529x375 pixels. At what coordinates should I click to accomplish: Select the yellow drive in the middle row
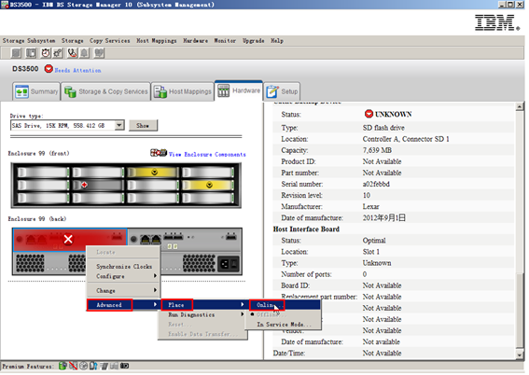click(207, 185)
